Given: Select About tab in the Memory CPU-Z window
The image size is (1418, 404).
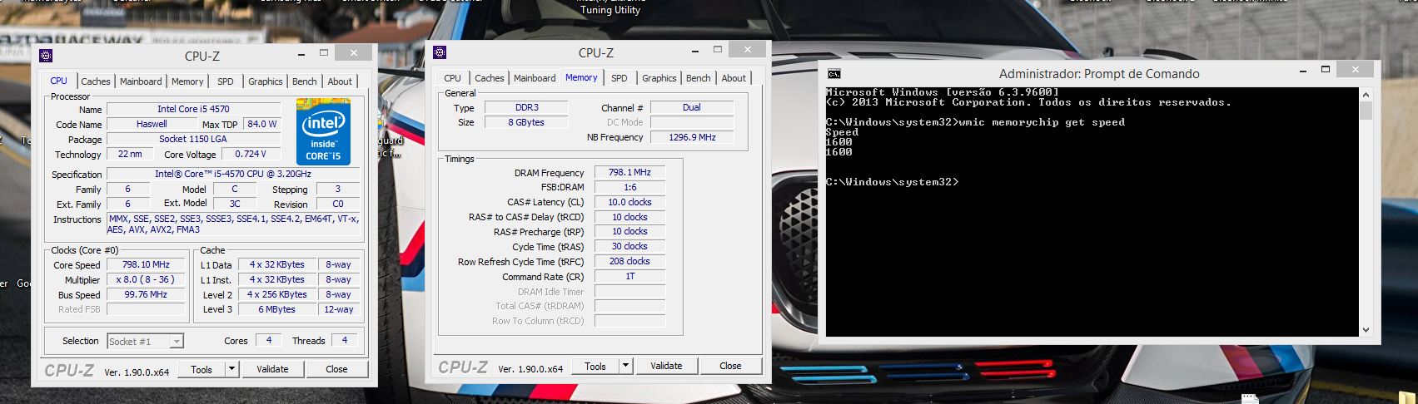Looking at the screenshot, I should point(734,78).
